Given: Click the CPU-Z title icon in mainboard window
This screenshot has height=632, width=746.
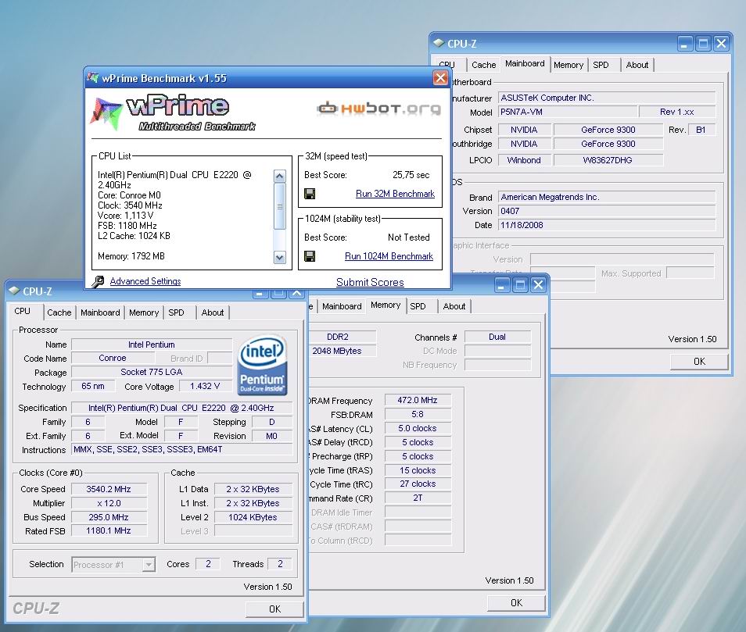Looking at the screenshot, I should [439, 43].
